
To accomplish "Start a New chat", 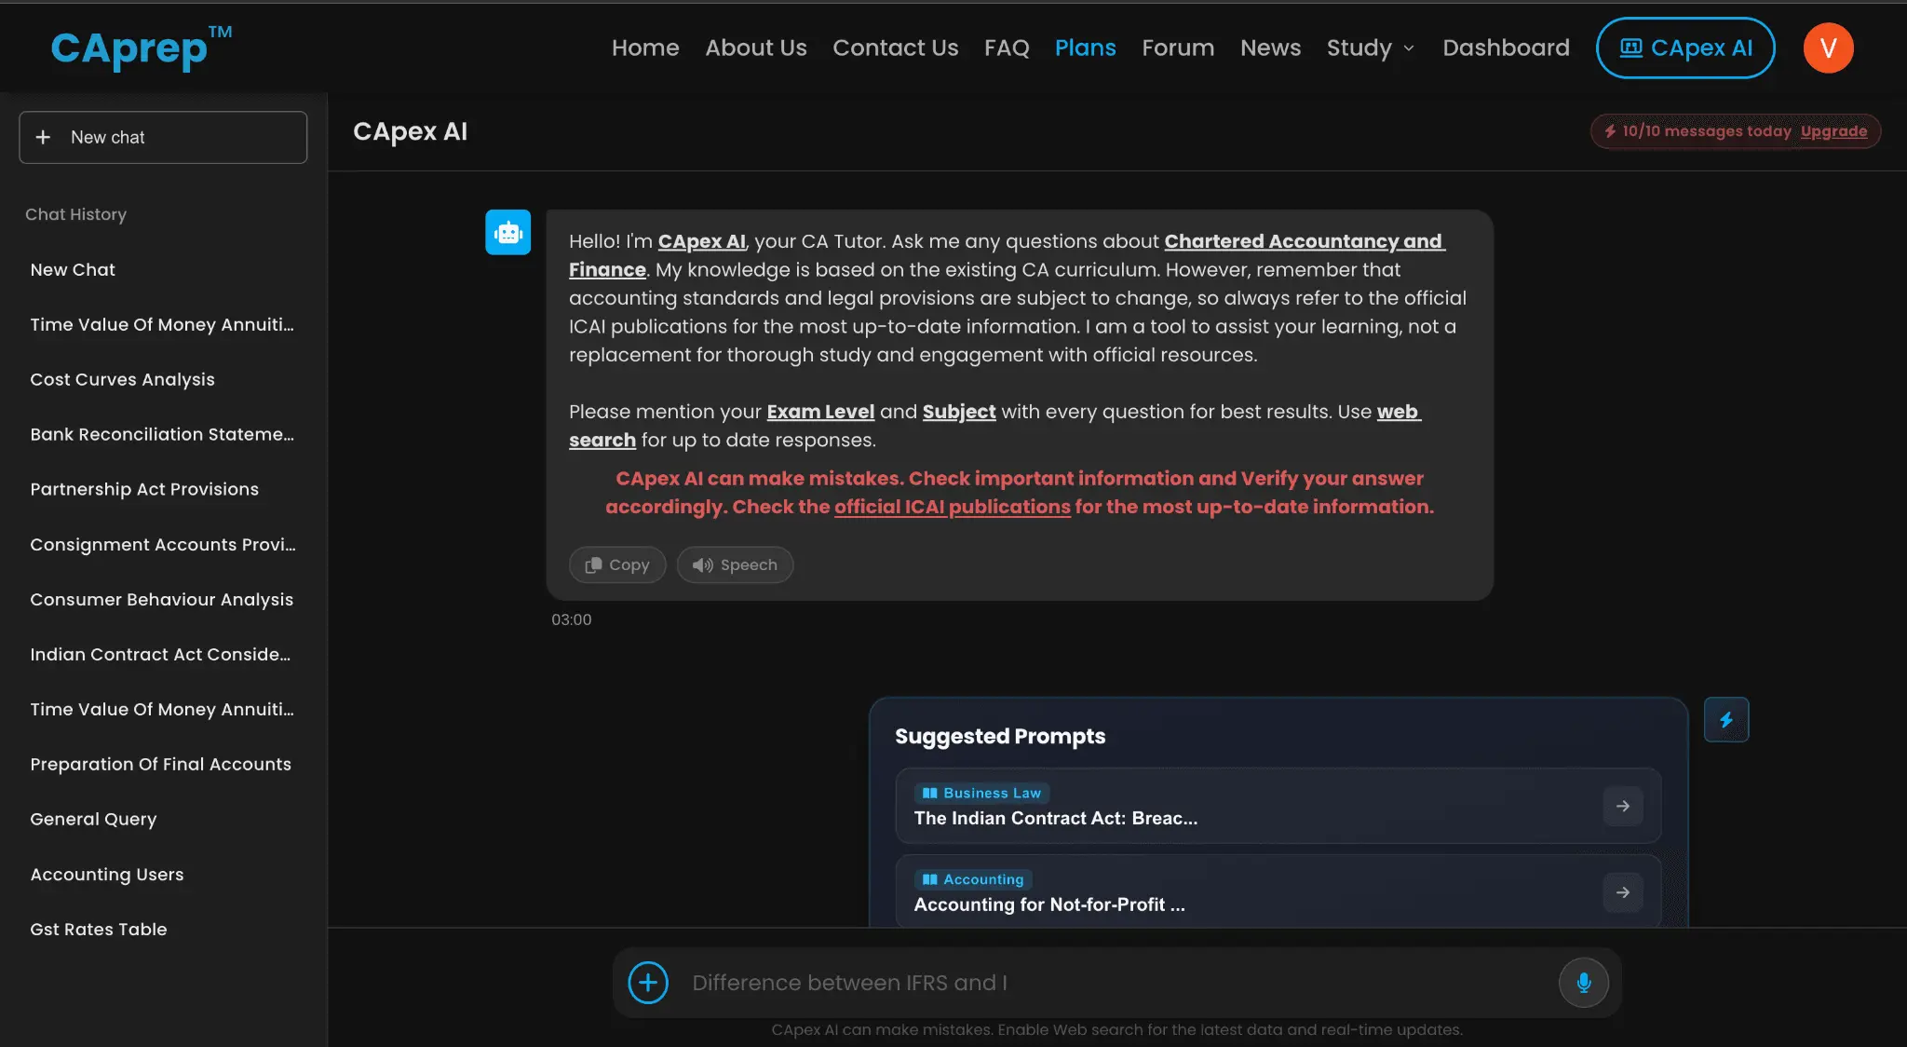I will pyautogui.click(x=163, y=137).
